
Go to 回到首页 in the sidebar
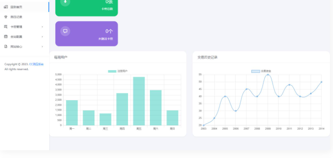pyautogui.click(x=16, y=7)
